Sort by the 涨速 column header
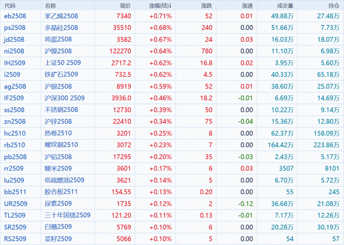This screenshot has height=245, width=344. pos(247,6)
